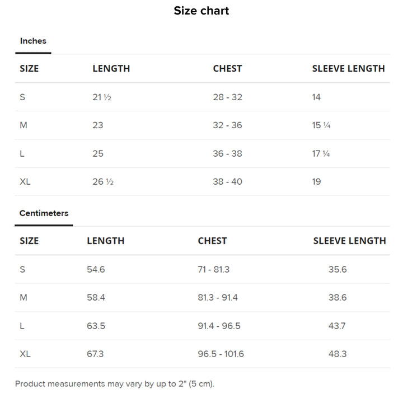Click the 19 sleeve length cell

click(x=317, y=181)
